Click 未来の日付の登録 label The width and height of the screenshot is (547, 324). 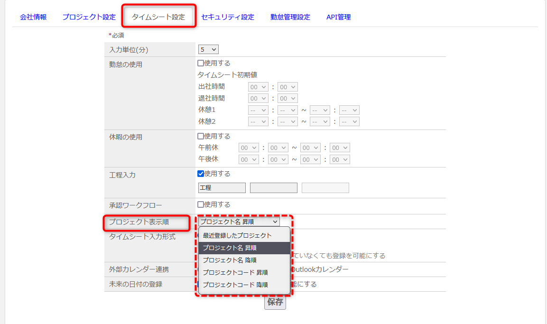coord(136,284)
